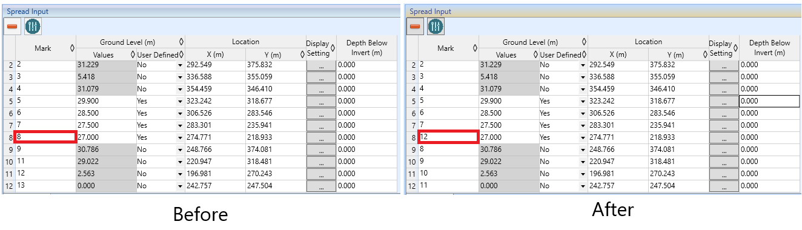802x230 pixels.
Task: Open User Defined dropdown for value 2.563 in After panel
Action: click(x=583, y=174)
